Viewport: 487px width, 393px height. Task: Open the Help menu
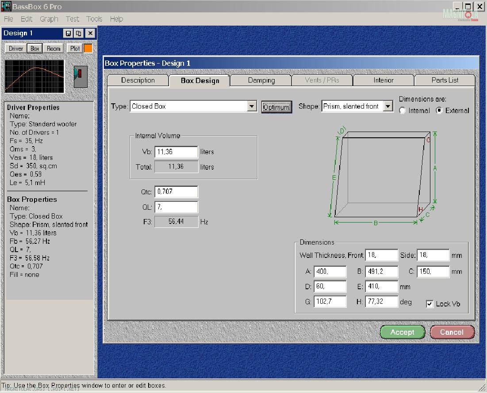[116, 19]
